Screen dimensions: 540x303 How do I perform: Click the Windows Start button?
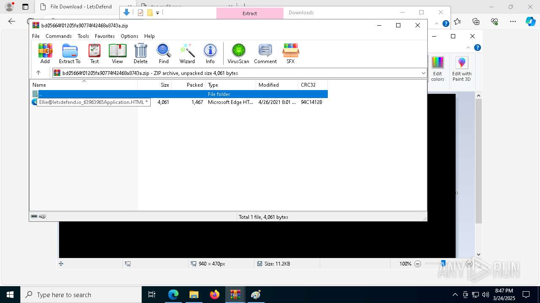tap(10, 295)
